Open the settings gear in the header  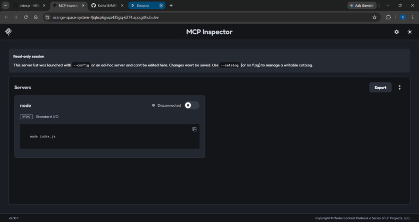[397, 32]
